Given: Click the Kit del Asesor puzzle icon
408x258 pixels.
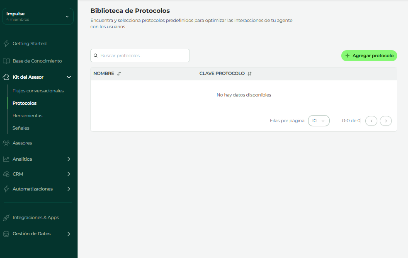Looking at the screenshot, I should 6,77.
